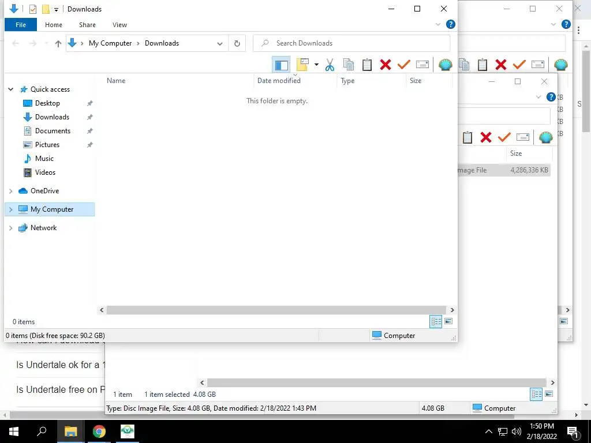Click red X Delete in the middle Explorer window
Screen dimensions: 591x443
500,65
